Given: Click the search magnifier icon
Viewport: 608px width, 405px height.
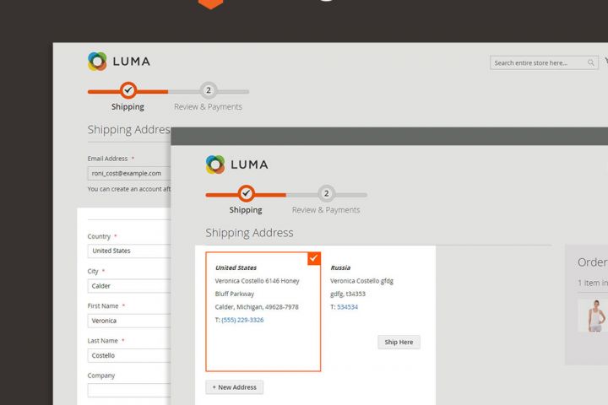Looking at the screenshot, I should click(x=589, y=62).
